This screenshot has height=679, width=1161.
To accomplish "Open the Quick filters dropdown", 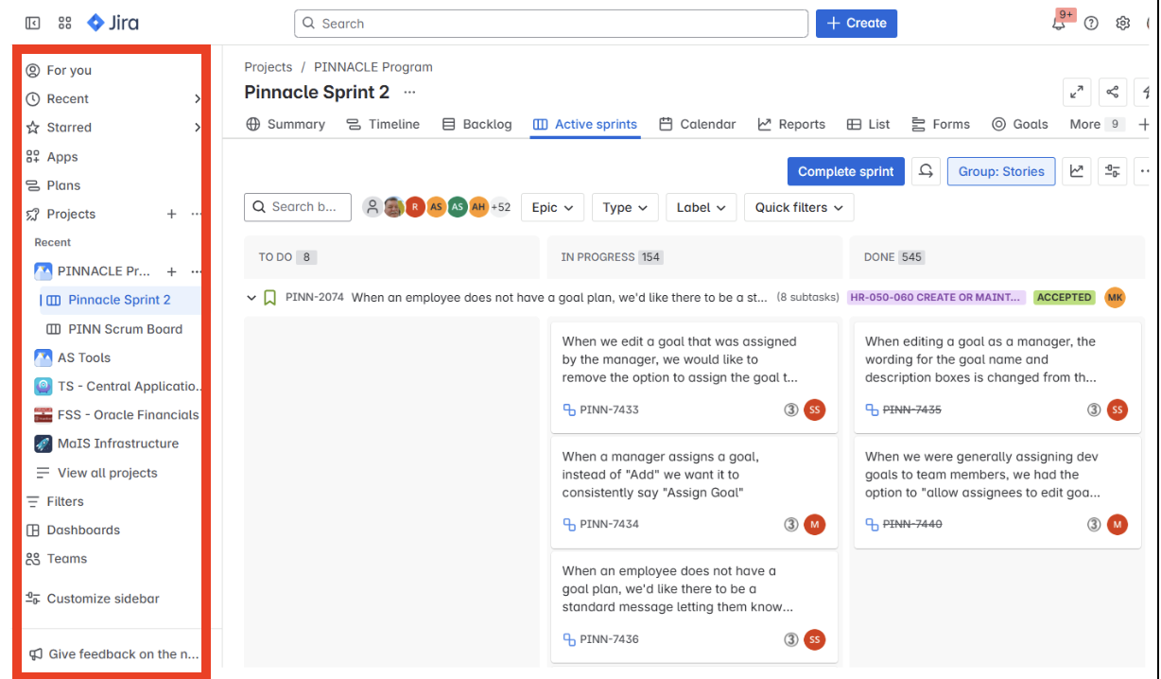I will [799, 207].
